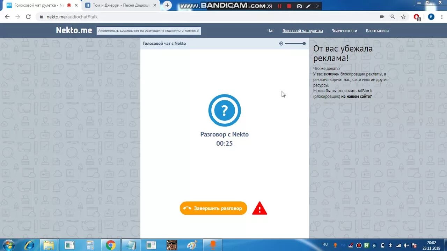This screenshot has width=447, height=251.
Task: Click the red warning triangle report icon
Action: click(x=259, y=208)
